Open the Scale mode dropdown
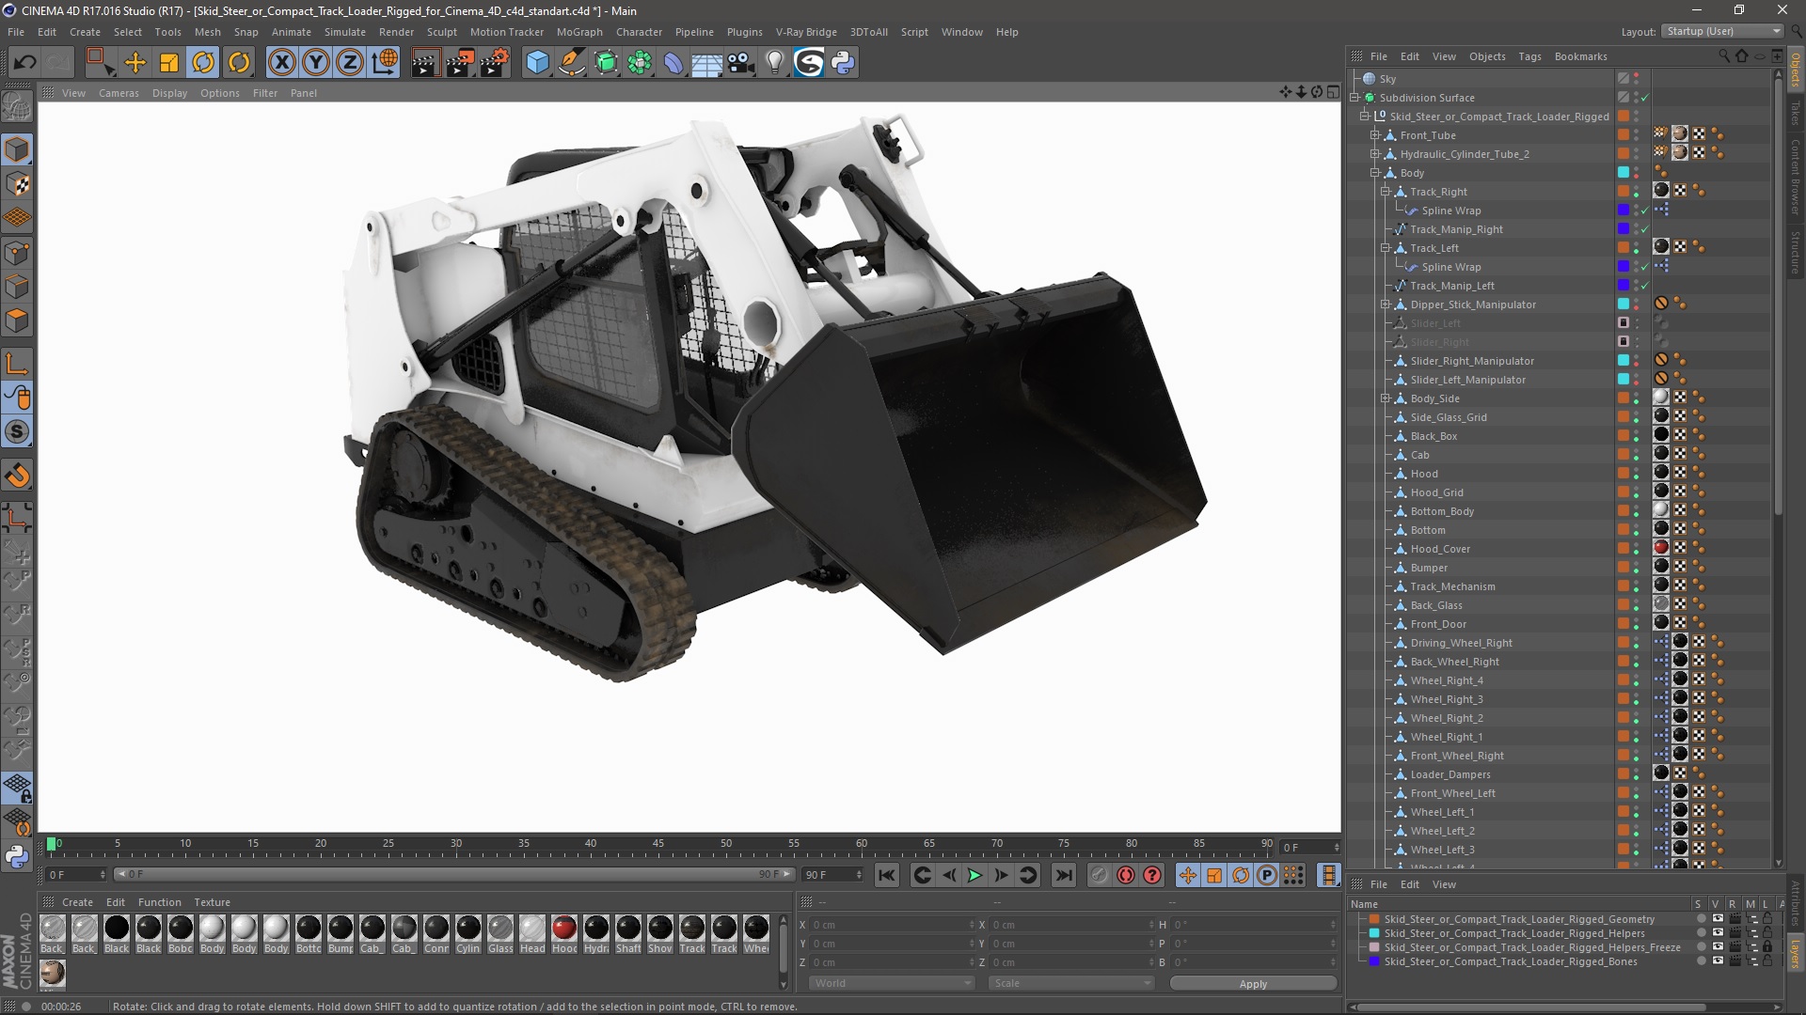Viewport: 1806px width, 1015px height. click(x=1070, y=983)
